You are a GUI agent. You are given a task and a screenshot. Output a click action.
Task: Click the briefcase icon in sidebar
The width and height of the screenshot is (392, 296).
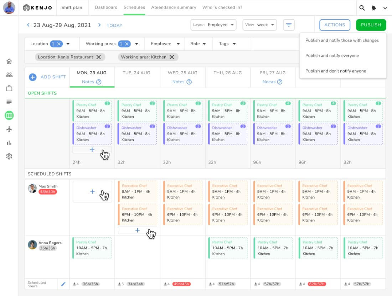(9, 88)
